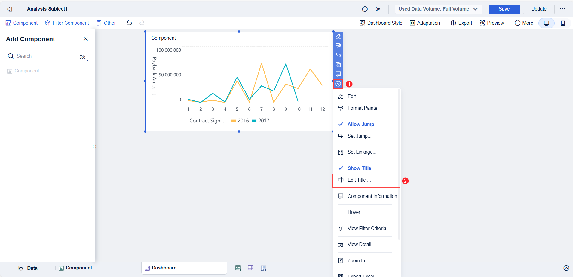573x277 pixels.
Task: Click the context menu's vertical scrollbar
Action: pos(399,164)
